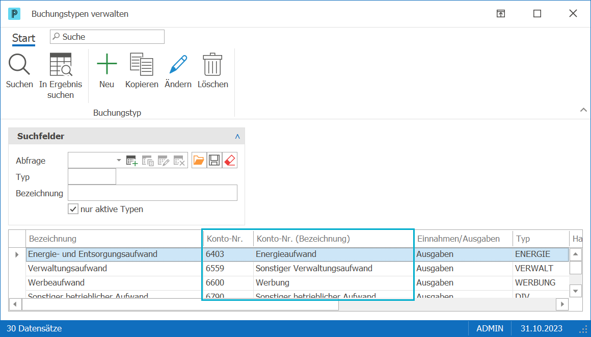This screenshot has height=337, width=591.
Task: Click the Suchen magnifier icon
Action: (x=19, y=65)
